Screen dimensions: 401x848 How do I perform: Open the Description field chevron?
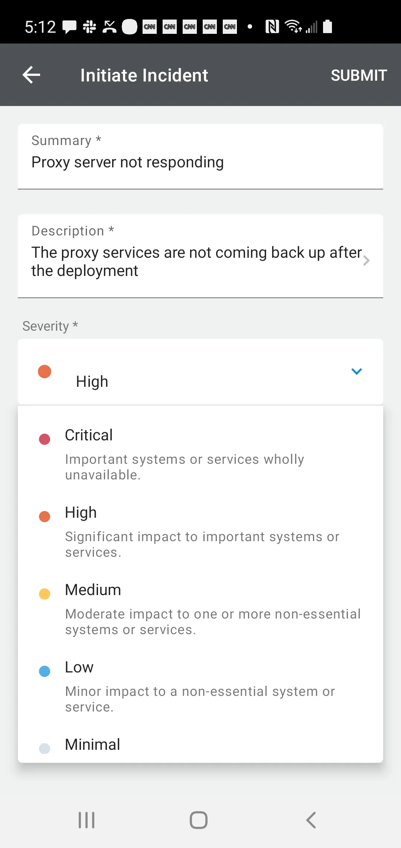pyautogui.click(x=366, y=261)
